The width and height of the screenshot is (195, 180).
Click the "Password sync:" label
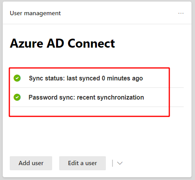click(x=52, y=98)
